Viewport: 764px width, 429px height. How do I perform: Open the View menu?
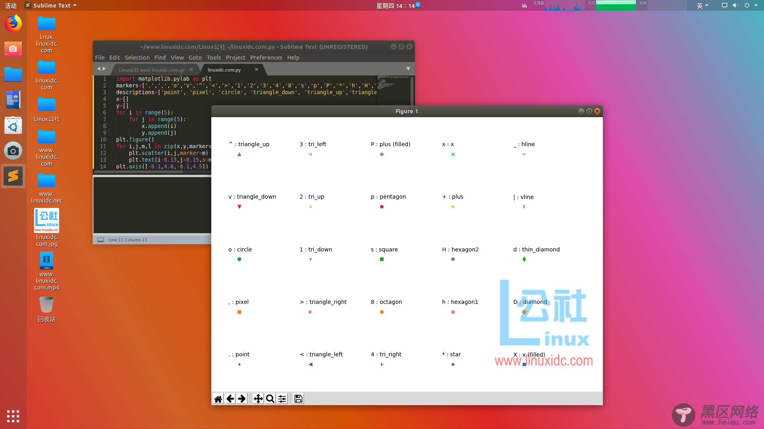(177, 58)
